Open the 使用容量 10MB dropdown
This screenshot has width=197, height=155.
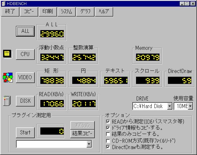coord(190,106)
